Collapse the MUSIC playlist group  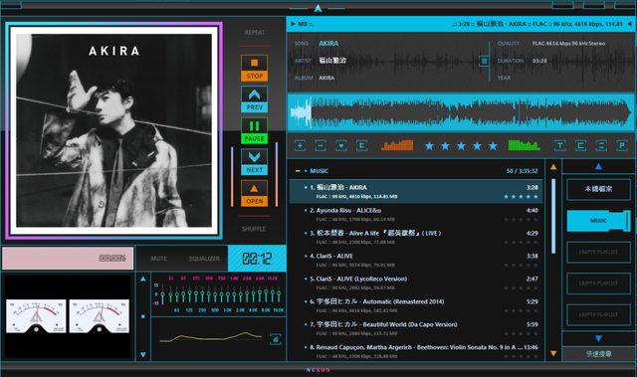tap(298, 171)
